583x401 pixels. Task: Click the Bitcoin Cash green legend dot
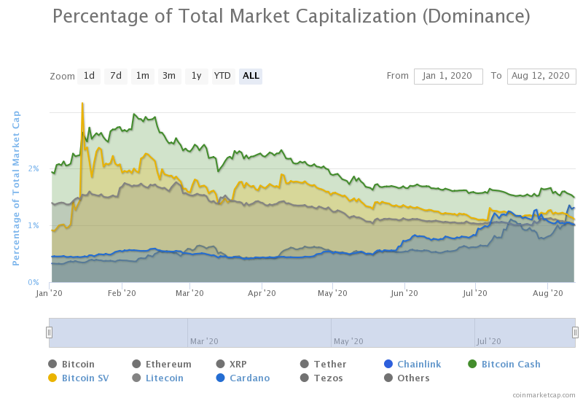click(472, 364)
